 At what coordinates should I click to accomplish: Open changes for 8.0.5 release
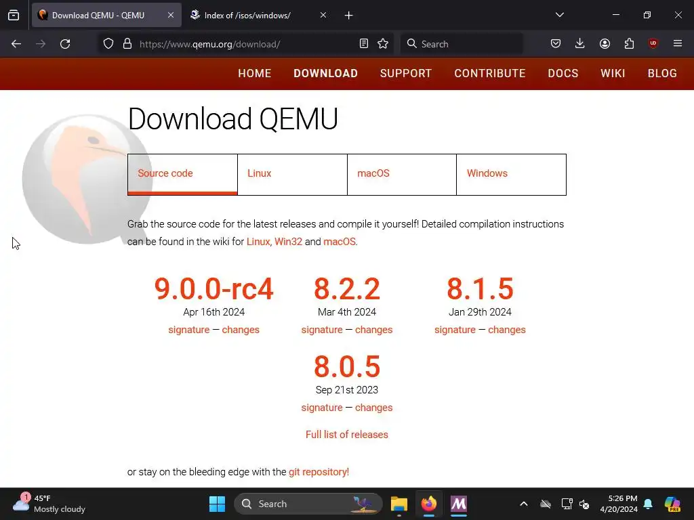tap(374, 408)
